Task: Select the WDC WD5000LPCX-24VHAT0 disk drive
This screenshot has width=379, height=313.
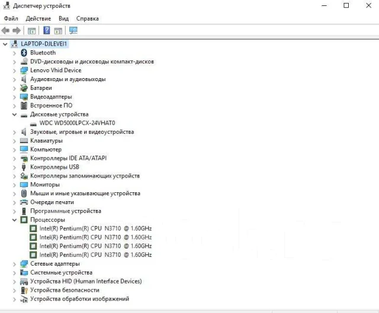Action: (78, 123)
